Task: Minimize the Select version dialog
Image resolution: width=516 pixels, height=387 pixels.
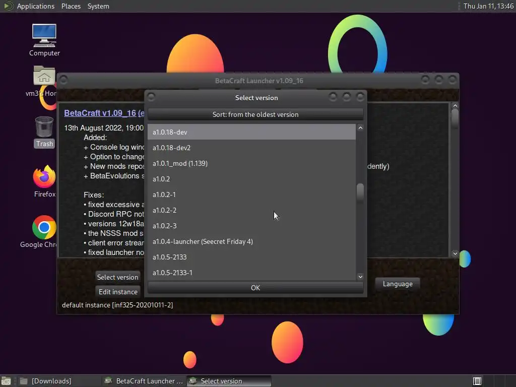Action: point(333,97)
